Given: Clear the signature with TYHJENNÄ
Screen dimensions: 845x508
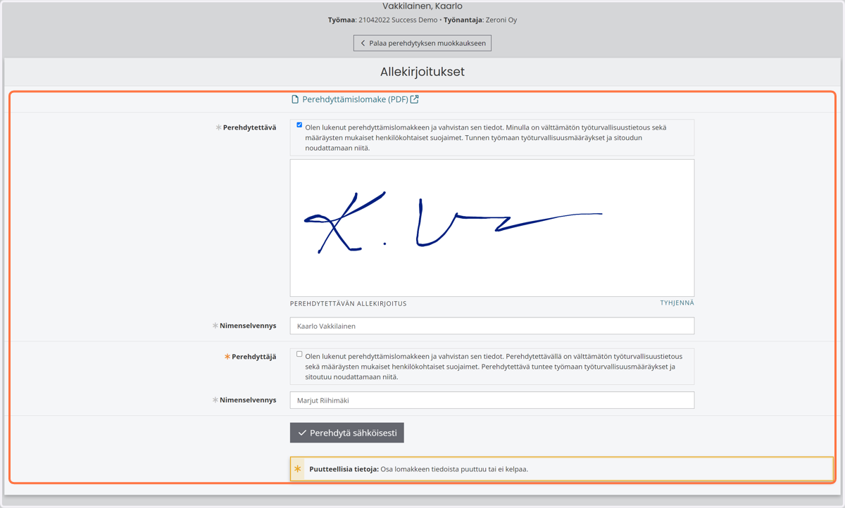Looking at the screenshot, I should [677, 303].
